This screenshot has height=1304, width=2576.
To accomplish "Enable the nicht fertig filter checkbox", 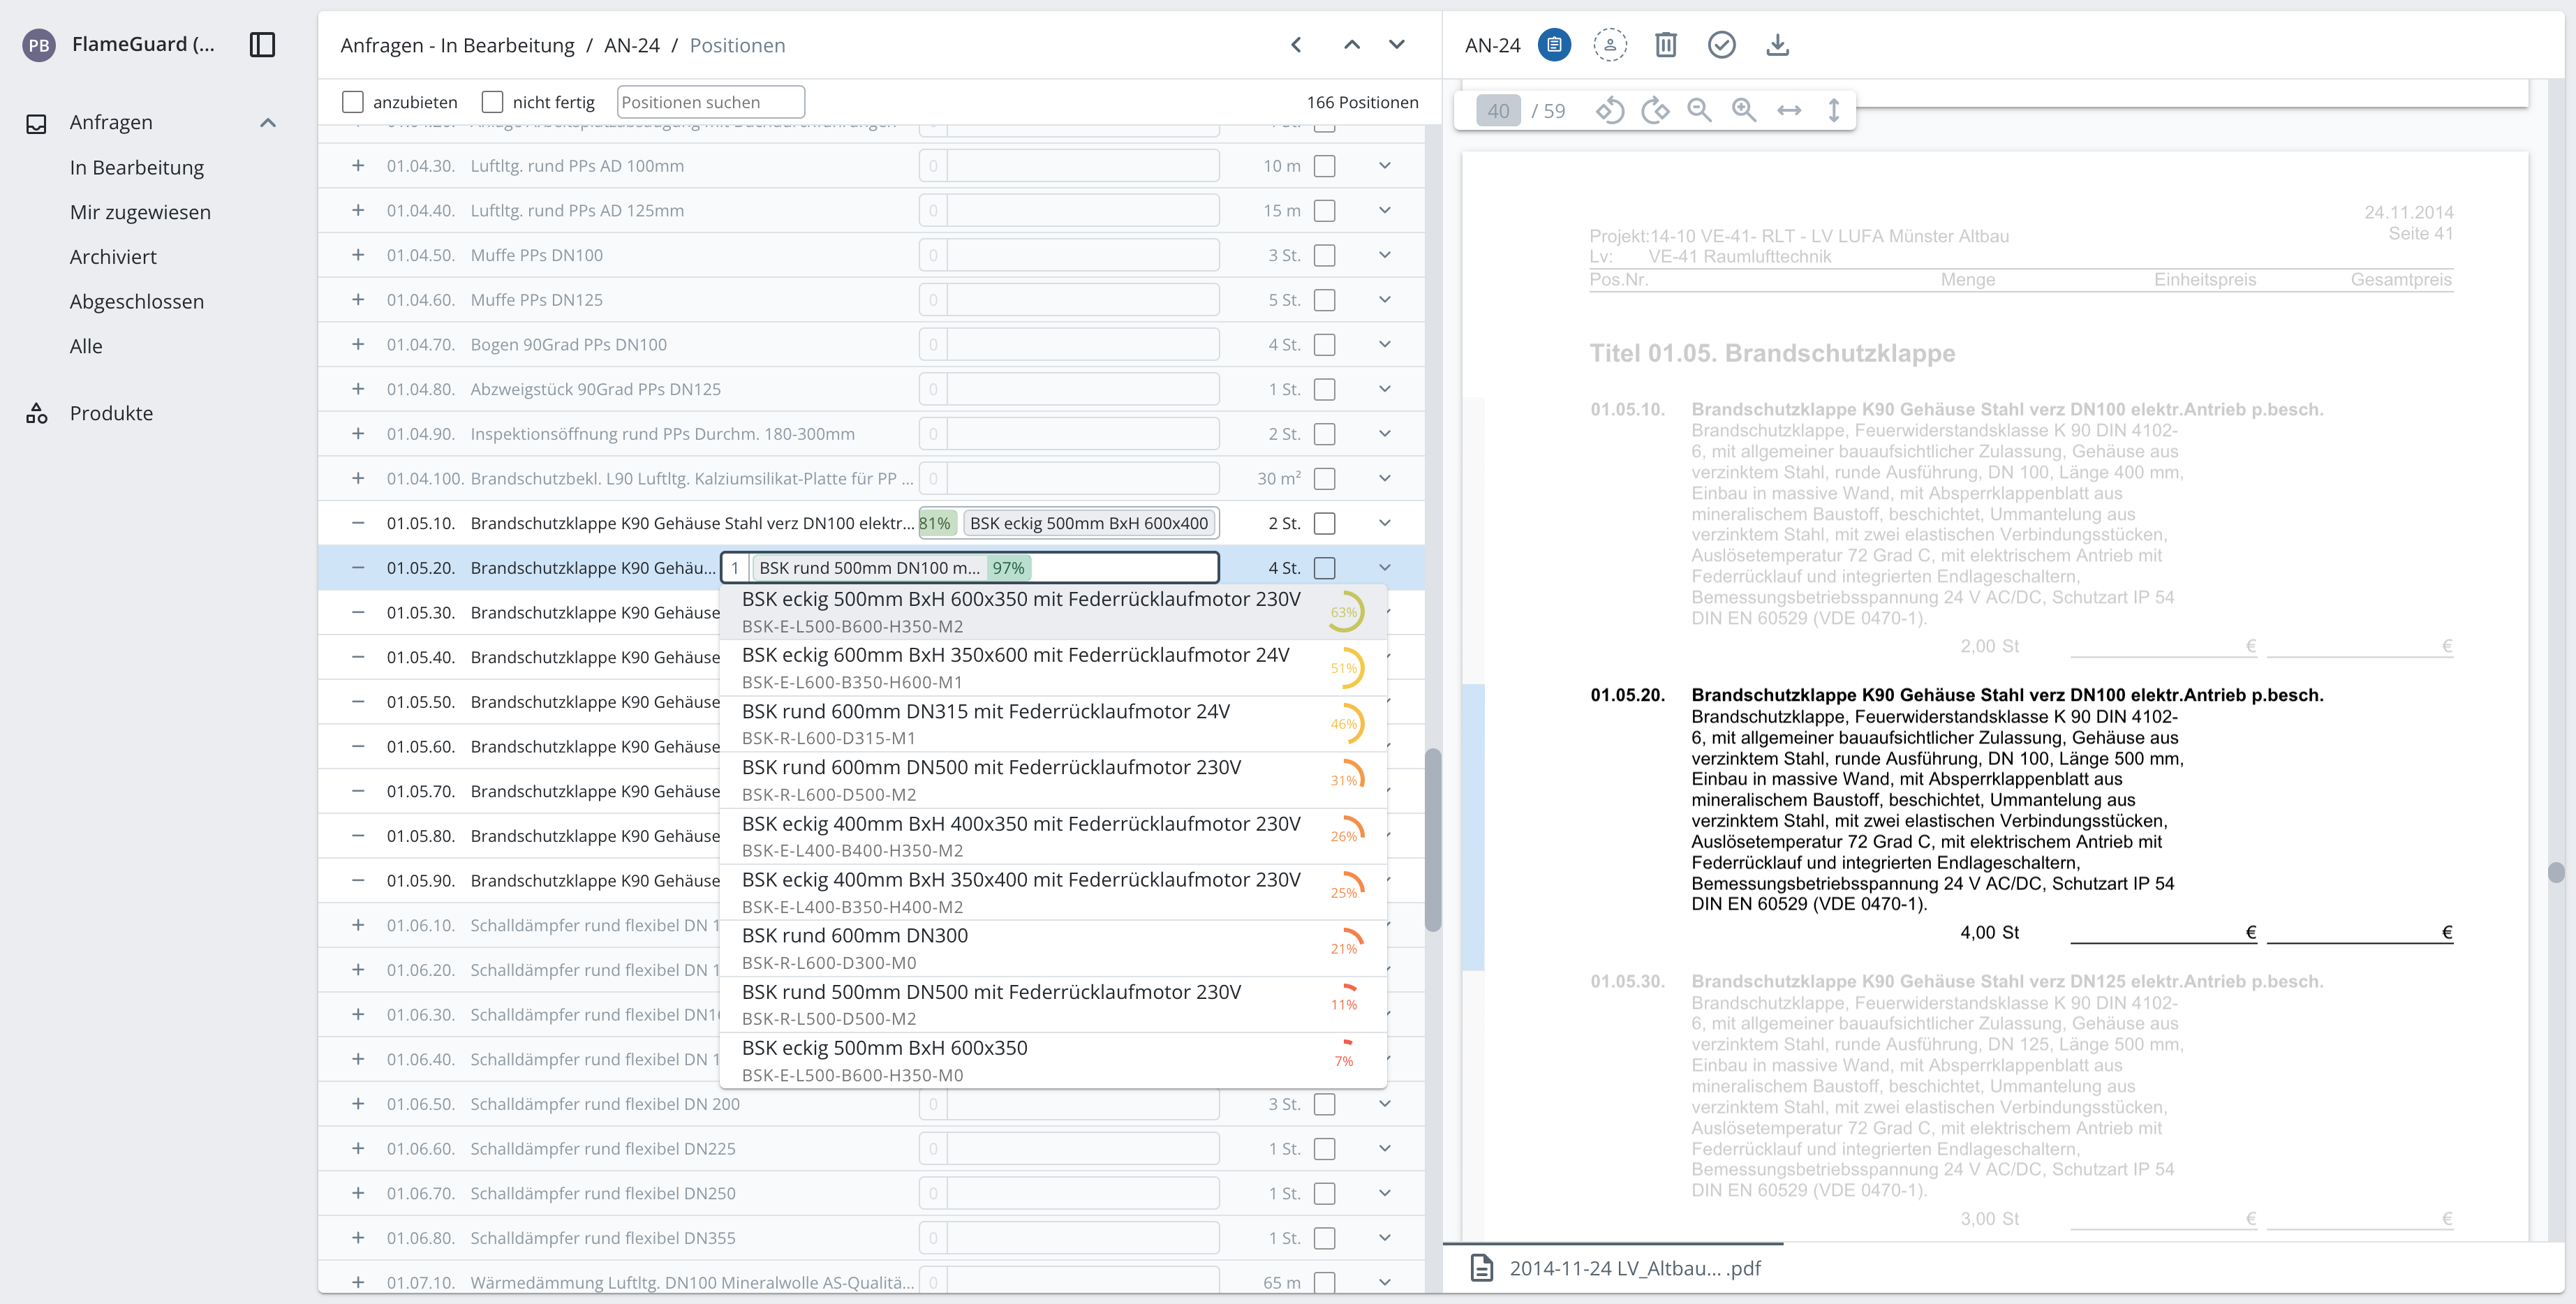I will coord(492,102).
